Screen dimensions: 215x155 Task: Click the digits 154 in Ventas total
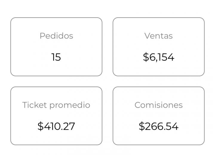pyautogui.click(x=166, y=57)
